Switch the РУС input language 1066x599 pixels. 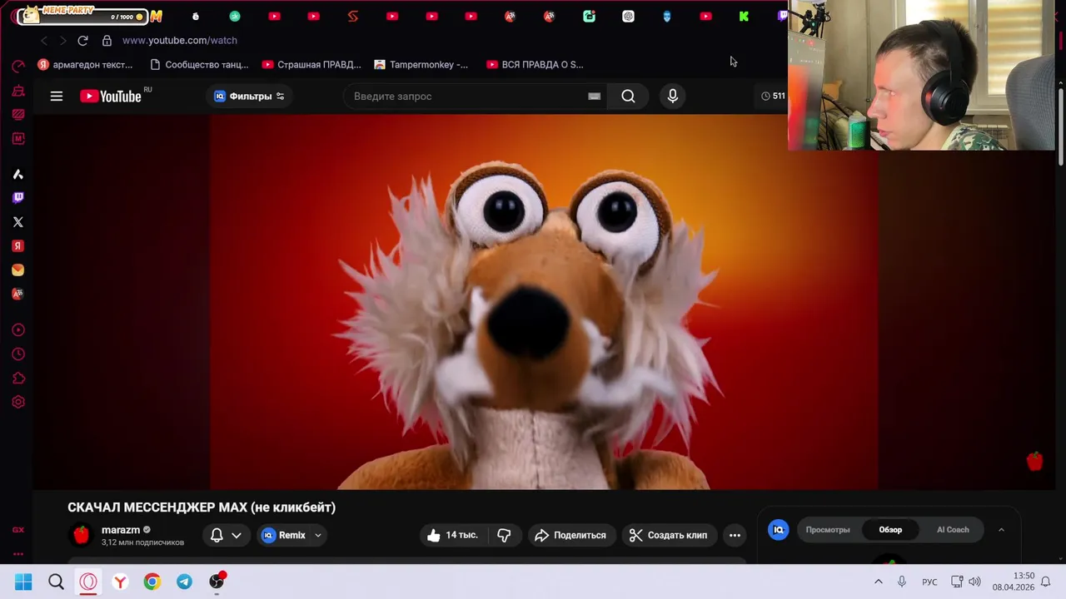pos(929,582)
